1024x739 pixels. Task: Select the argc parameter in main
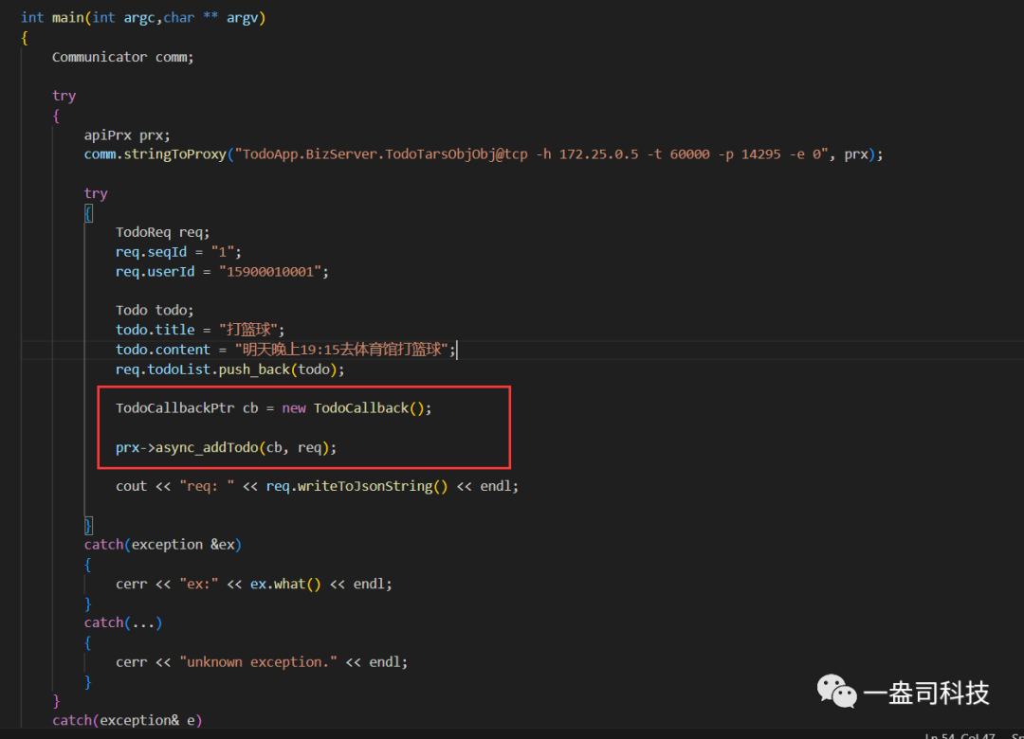[139, 18]
